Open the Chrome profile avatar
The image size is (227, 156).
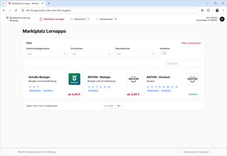(x=217, y=11)
